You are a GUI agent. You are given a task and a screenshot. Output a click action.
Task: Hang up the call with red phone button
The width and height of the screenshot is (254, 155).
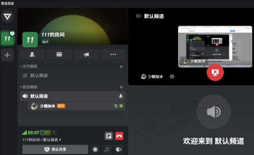point(119,136)
